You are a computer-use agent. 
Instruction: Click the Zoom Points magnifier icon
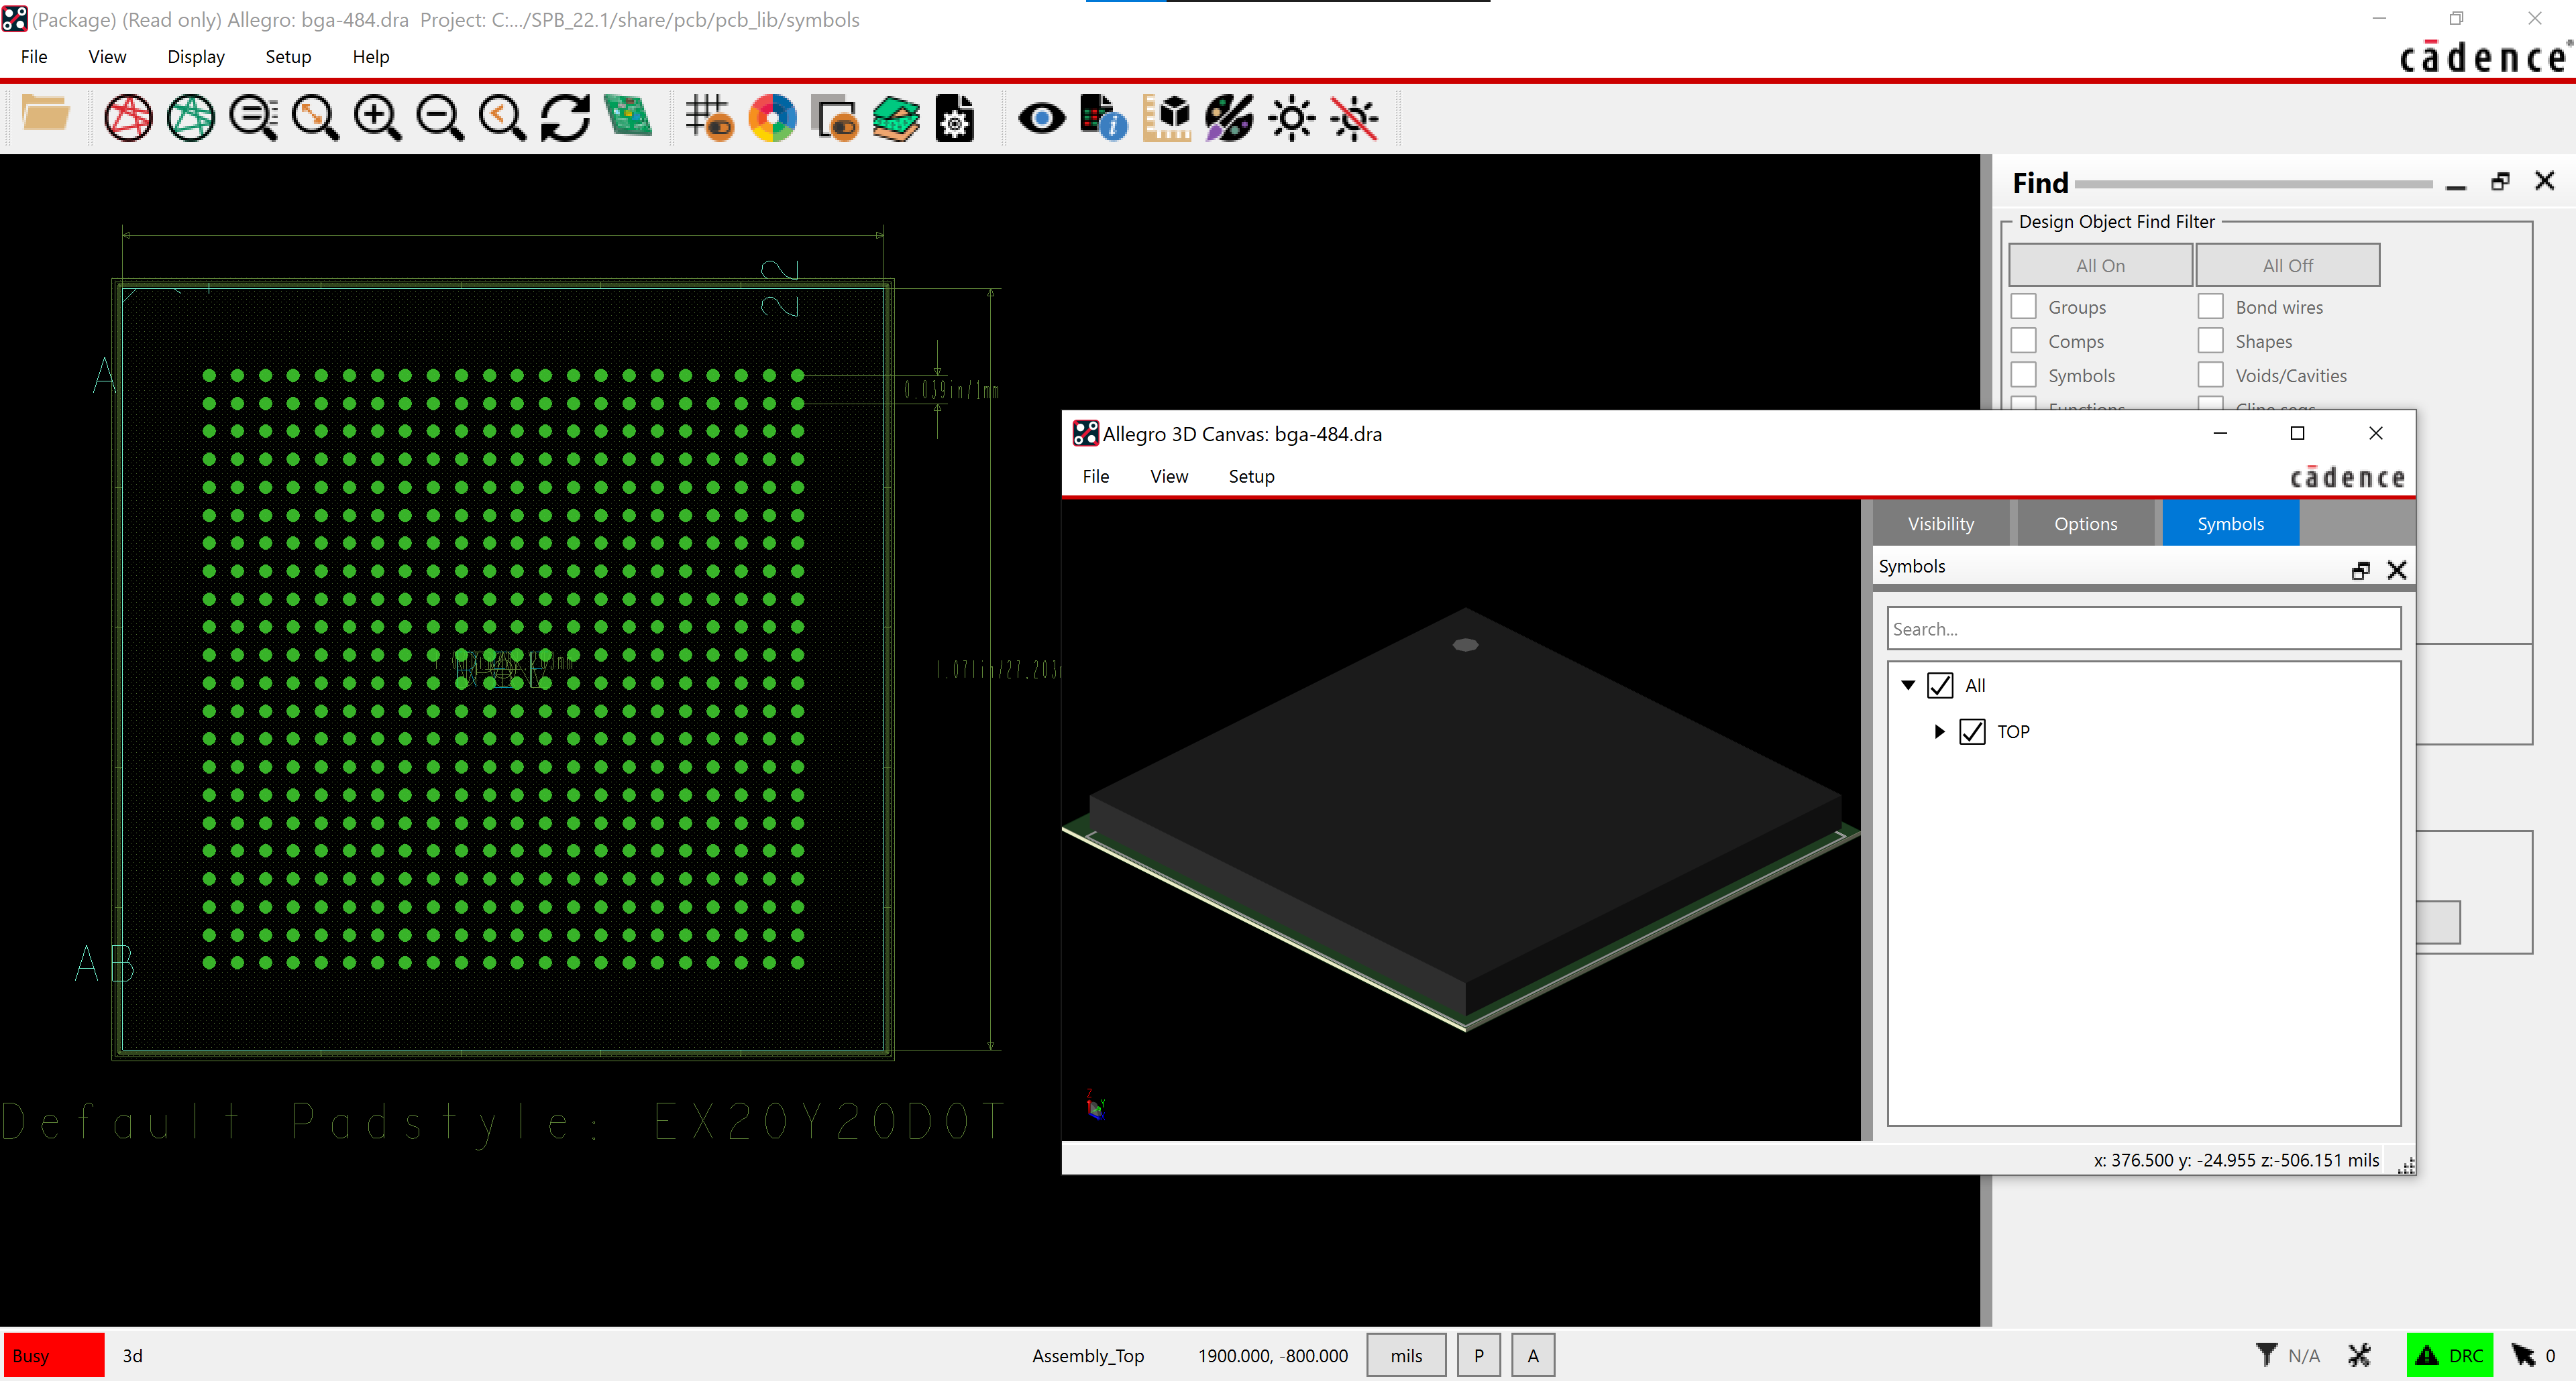(x=254, y=118)
